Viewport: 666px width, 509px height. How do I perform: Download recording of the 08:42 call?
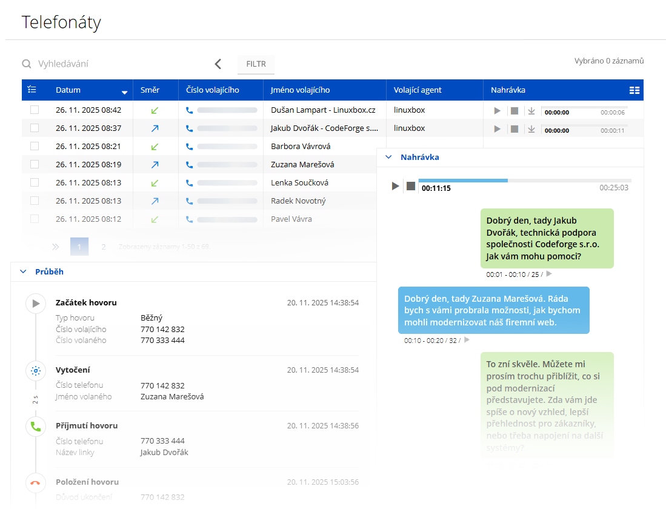(x=531, y=111)
